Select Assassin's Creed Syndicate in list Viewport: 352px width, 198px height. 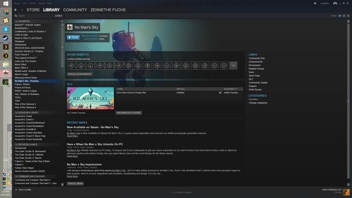(x=29, y=139)
